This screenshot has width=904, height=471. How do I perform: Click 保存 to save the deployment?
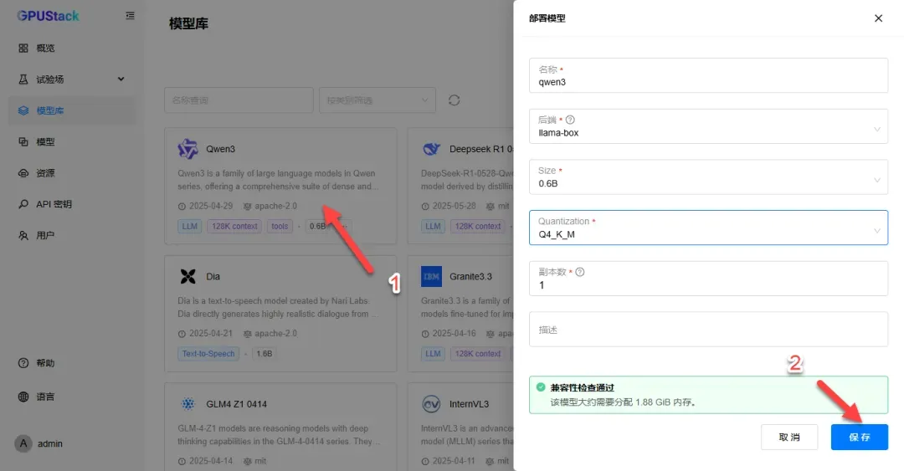tap(859, 437)
